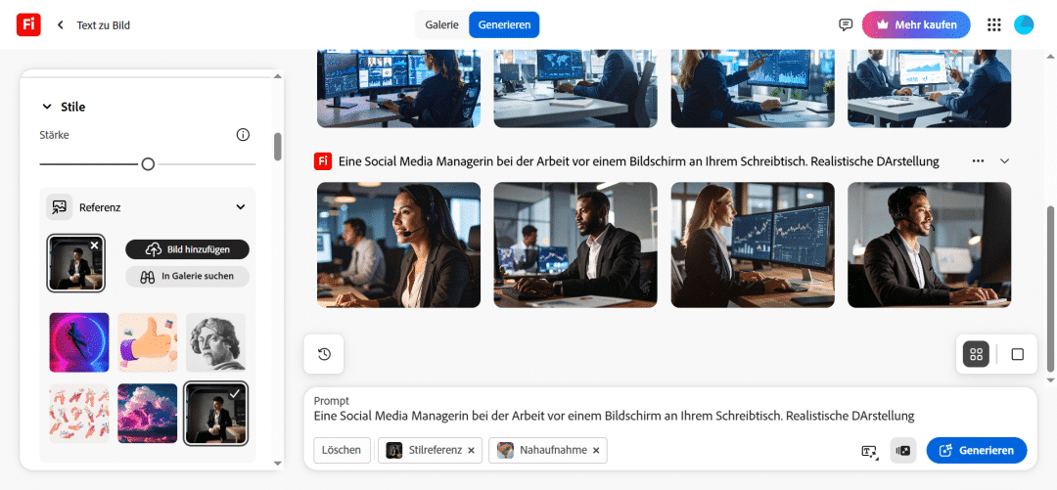The image size is (1057, 490).
Task: Switch to the Galerie tab
Action: pyautogui.click(x=441, y=24)
